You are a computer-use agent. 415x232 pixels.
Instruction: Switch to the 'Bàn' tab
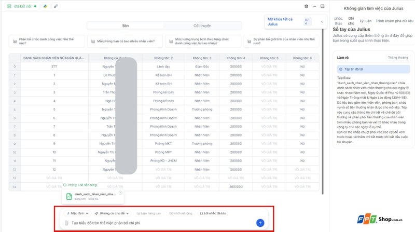[x=126, y=25]
